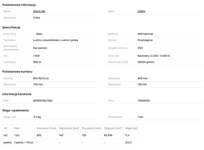Viewport: 204px width, 150px height.
Task: Open the AQUALINE brand link
Action: click(x=39, y=11)
